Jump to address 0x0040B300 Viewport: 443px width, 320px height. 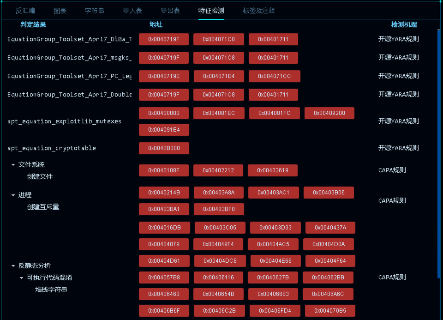[x=164, y=148]
